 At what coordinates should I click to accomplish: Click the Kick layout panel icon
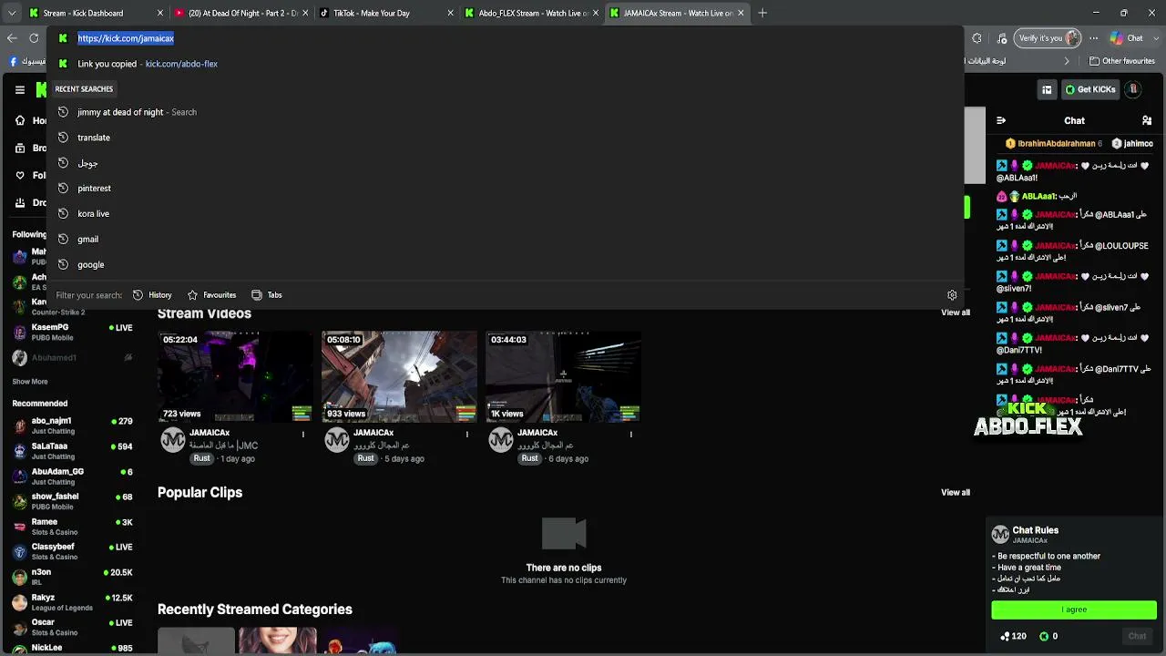1047,89
